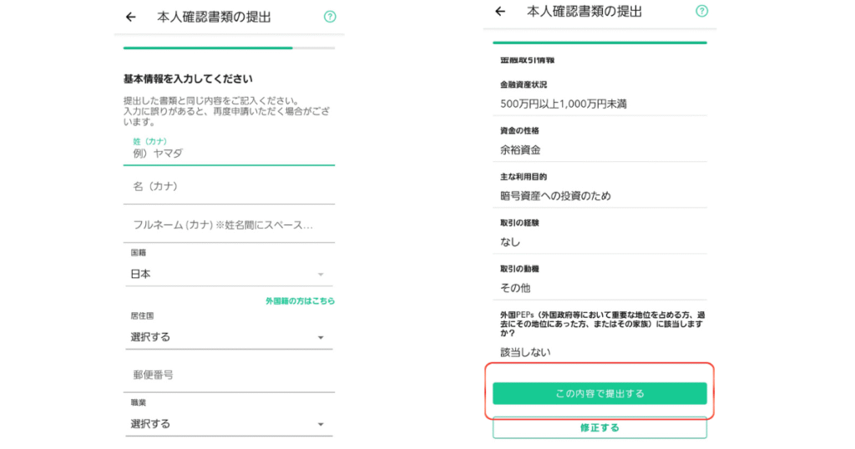This screenshot has height=449, width=855.
Task: Open help icon on the confirmation screen
Action: point(701,12)
